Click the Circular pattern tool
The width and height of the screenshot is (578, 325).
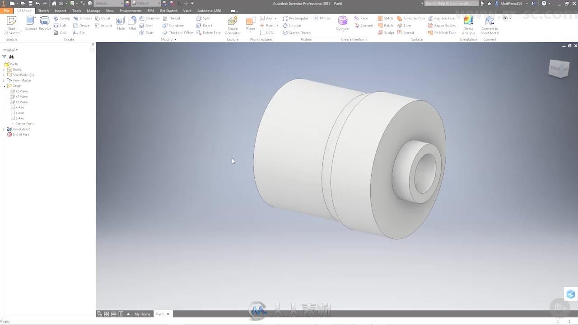292,26
